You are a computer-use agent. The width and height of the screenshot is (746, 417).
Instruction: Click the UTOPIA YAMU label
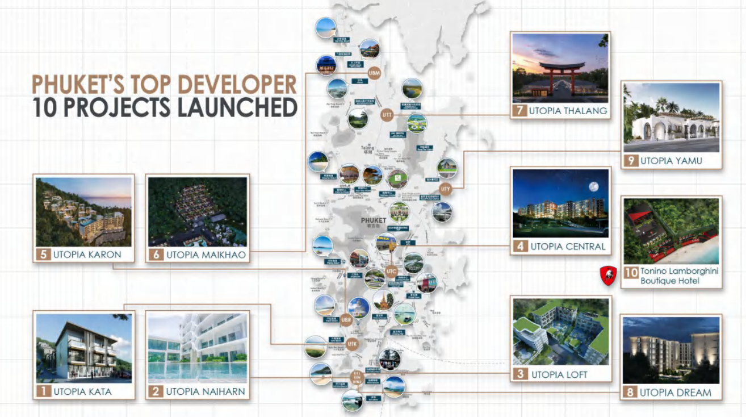click(672, 161)
